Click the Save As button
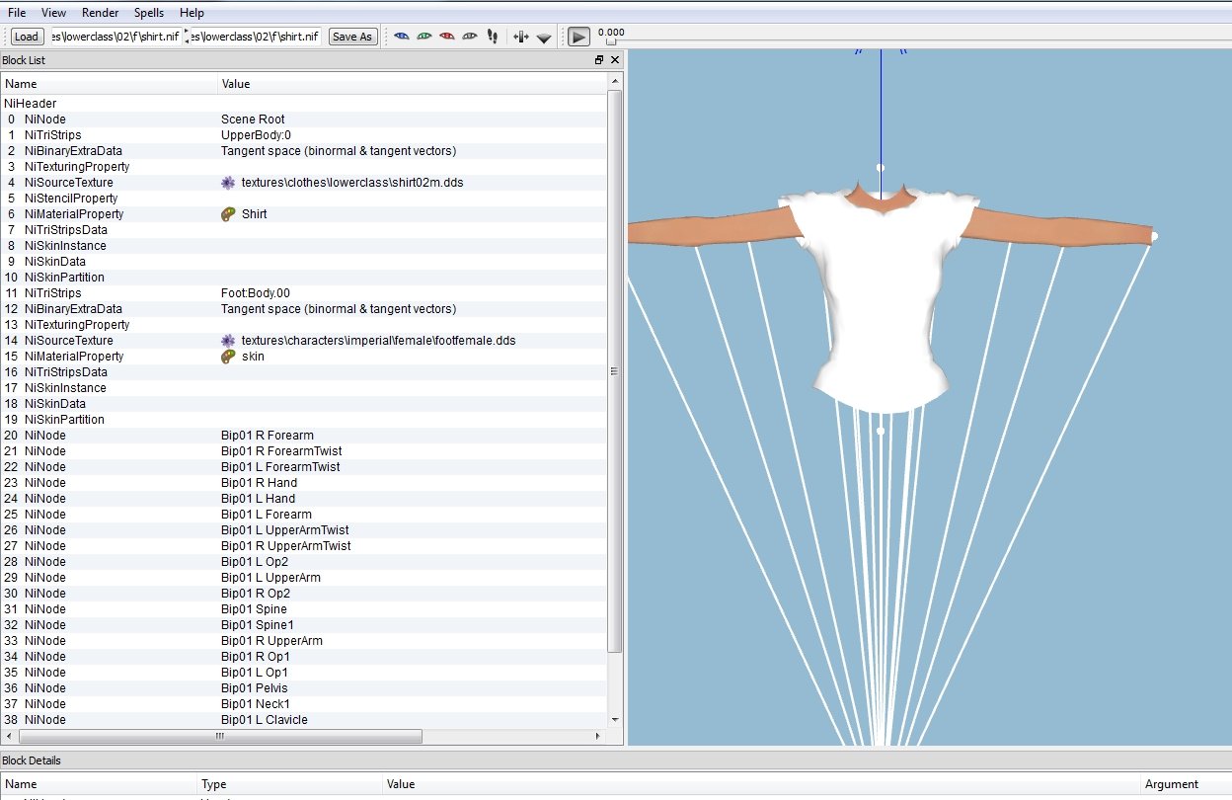 tap(352, 37)
